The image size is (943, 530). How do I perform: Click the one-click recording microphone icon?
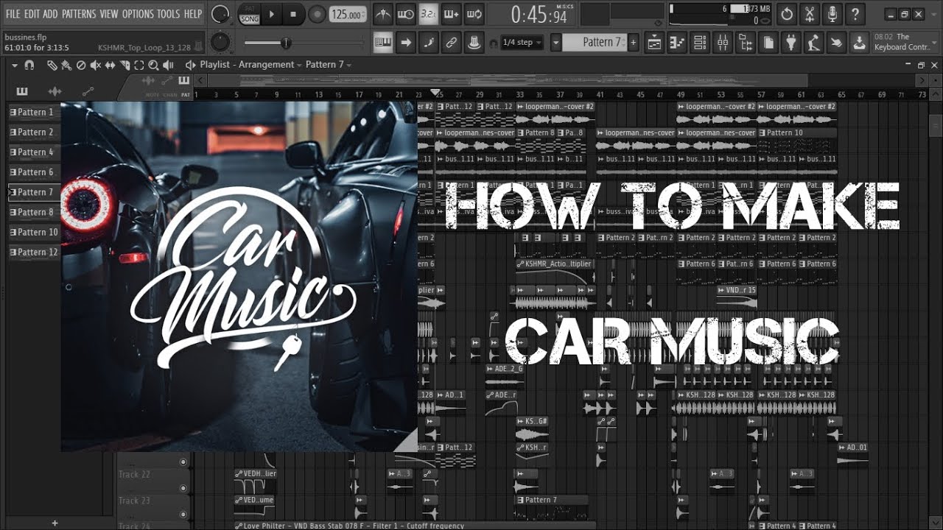832,14
